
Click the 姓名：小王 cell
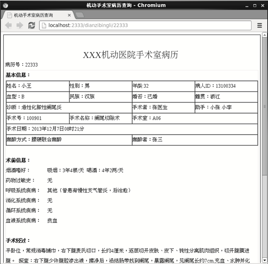tap(38, 86)
